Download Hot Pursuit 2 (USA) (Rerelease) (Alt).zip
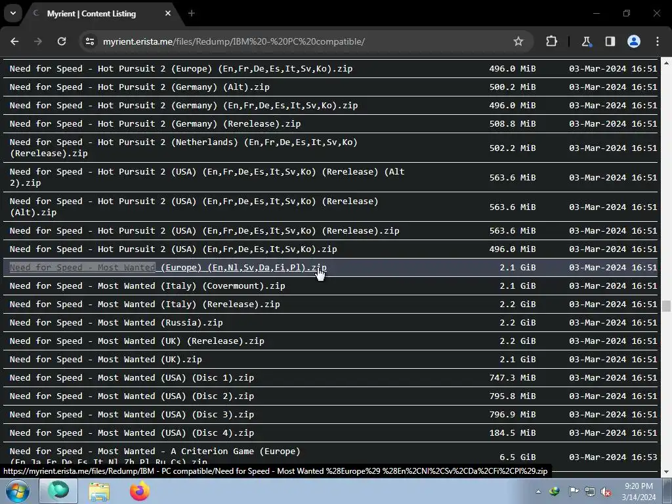 (194, 207)
